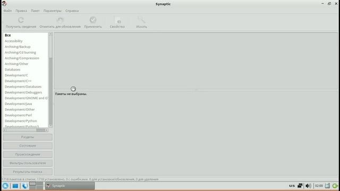The height and width of the screenshot is (191, 340).
Task: Click the workspace pager in taskbar
Action: click(x=36, y=186)
